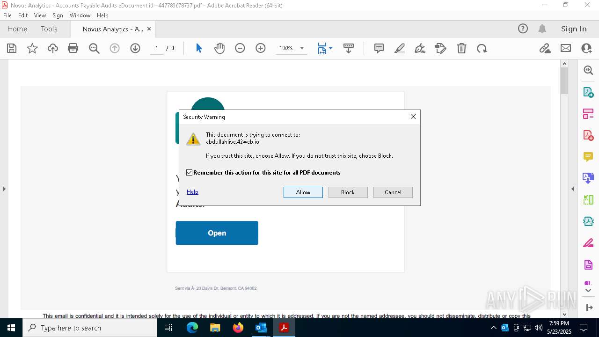
Task: Expand the left navigation pane arrow
Action: point(4,189)
